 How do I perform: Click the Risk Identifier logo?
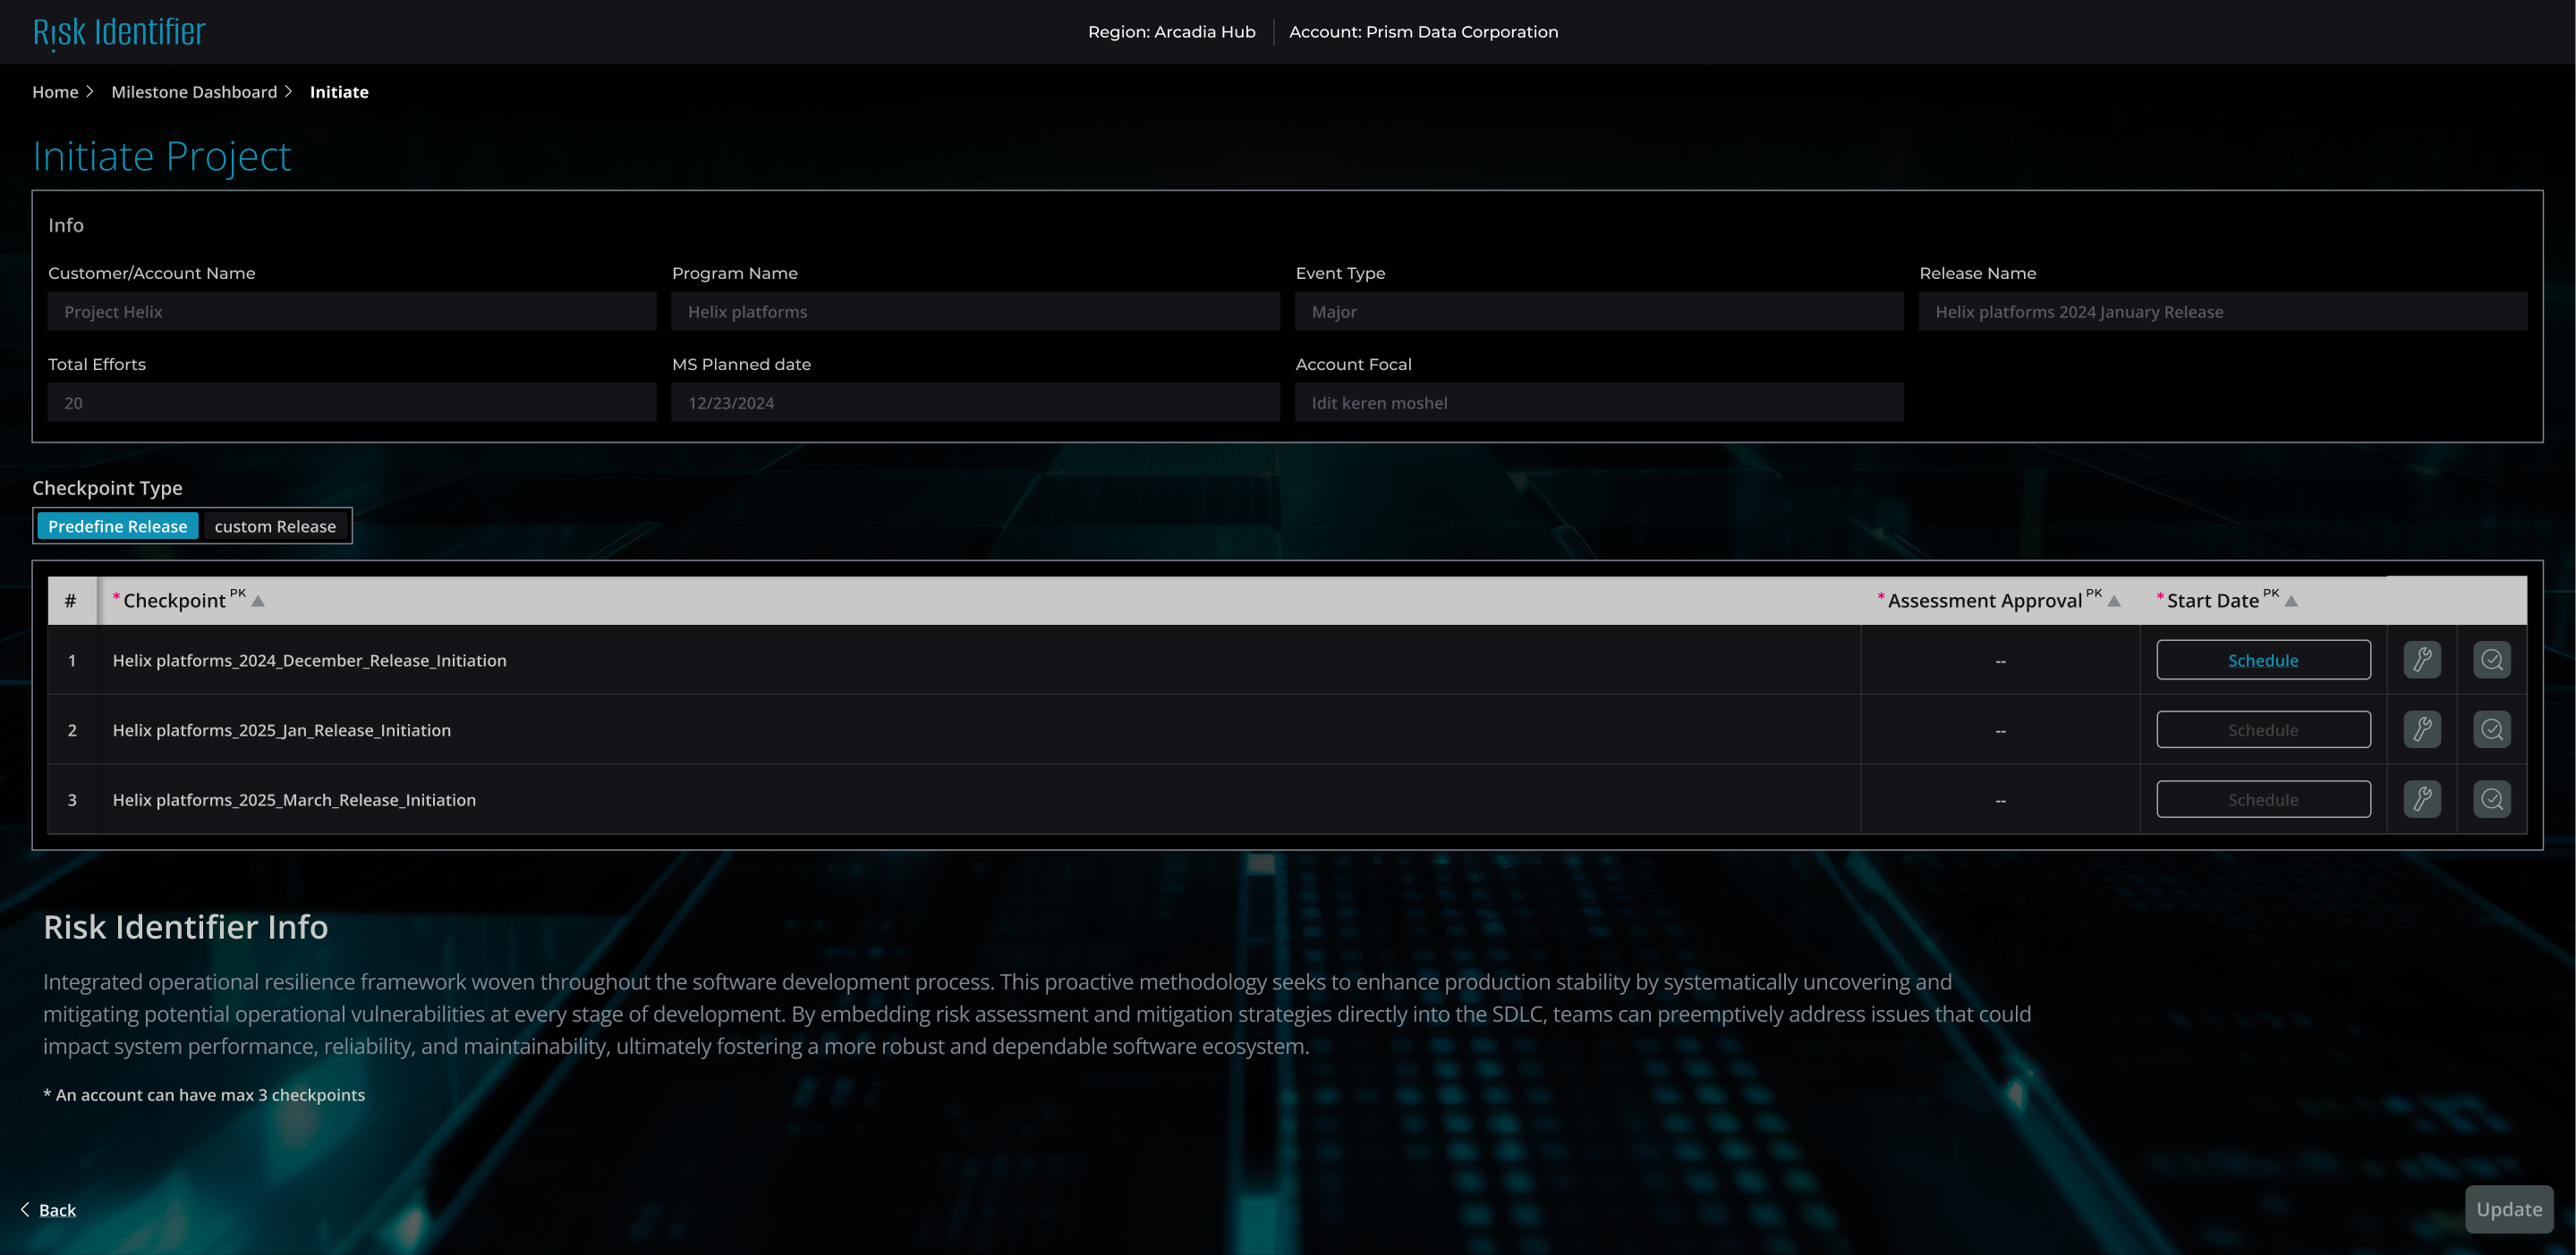point(119,32)
